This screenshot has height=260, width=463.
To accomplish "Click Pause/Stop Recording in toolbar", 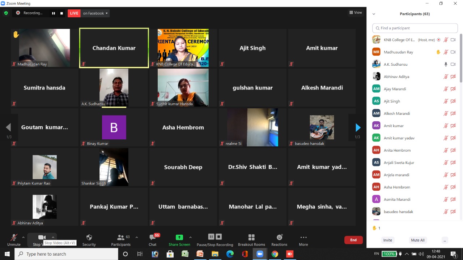I will [x=215, y=240].
